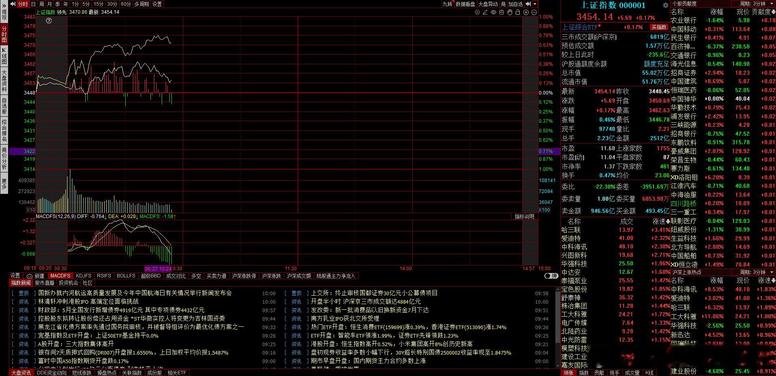Click the question mark help icon on chart
The height and width of the screenshot is (376, 776).
pyautogui.click(x=49, y=21)
